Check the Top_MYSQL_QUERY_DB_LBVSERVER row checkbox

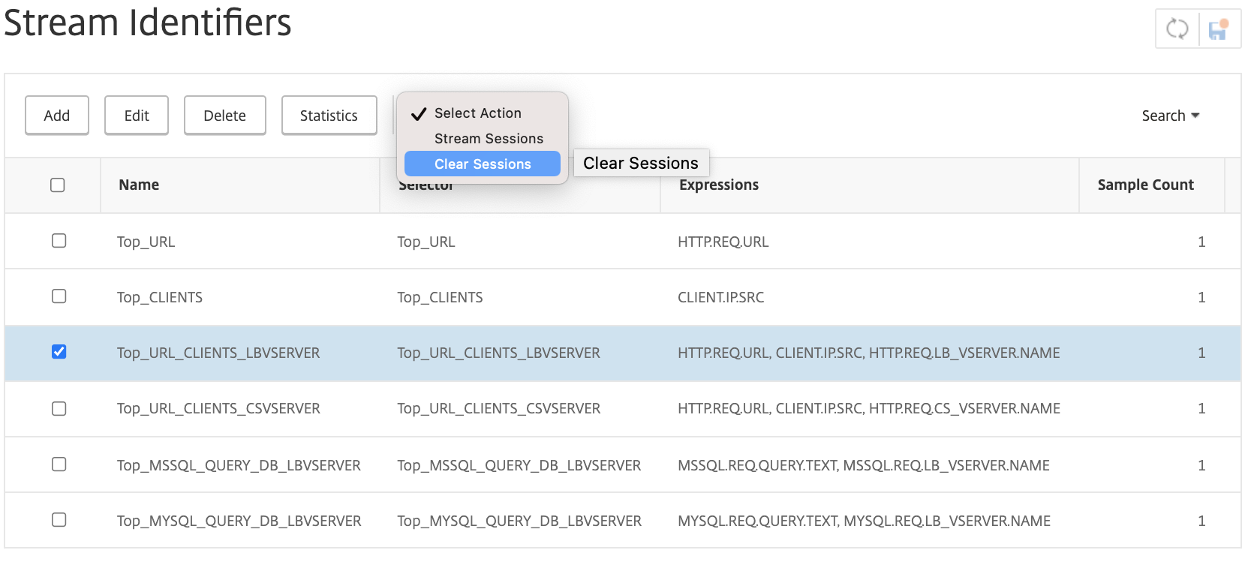59,520
